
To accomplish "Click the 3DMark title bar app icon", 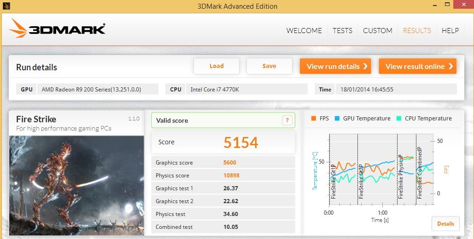I will [6, 6].
